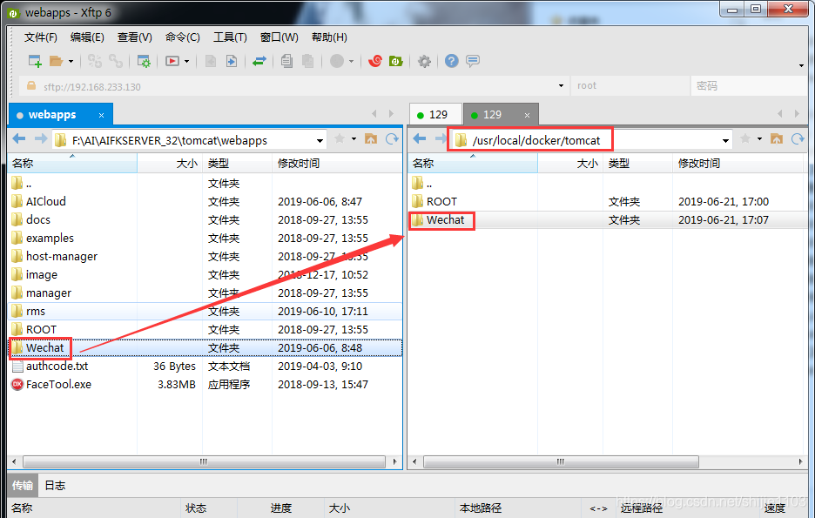Expand the Open Session dropdown arrow
Image resolution: width=815 pixels, height=518 pixels.
pos(71,61)
